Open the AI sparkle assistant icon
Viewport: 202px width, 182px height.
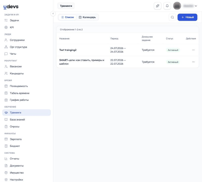(158, 6)
